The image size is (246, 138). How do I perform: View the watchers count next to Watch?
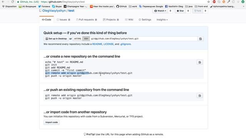tap(170, 11)
